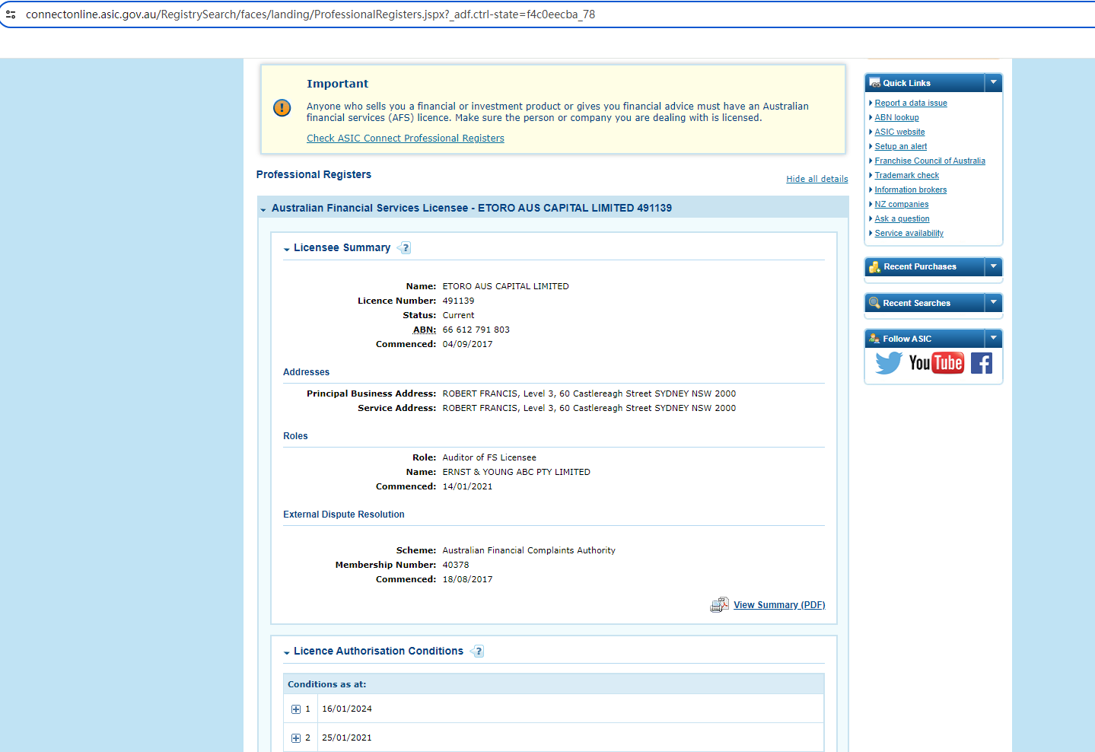Click the PDF printer icon beside View Summary
The image size is (1095, 752).
click(x=719, y=605)
